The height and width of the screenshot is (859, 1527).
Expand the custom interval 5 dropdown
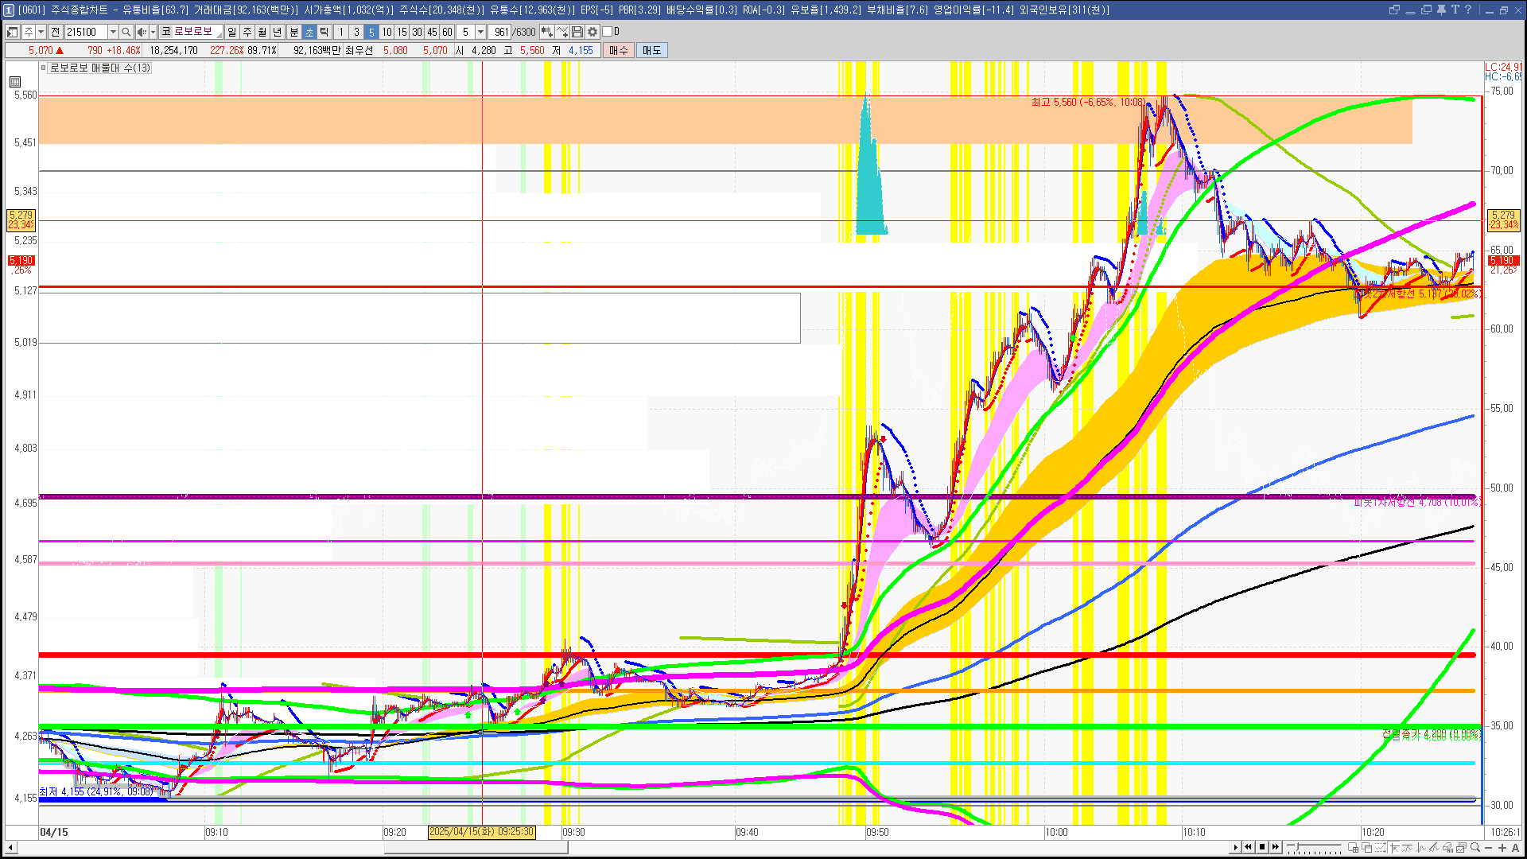click(x=480, y=32)
